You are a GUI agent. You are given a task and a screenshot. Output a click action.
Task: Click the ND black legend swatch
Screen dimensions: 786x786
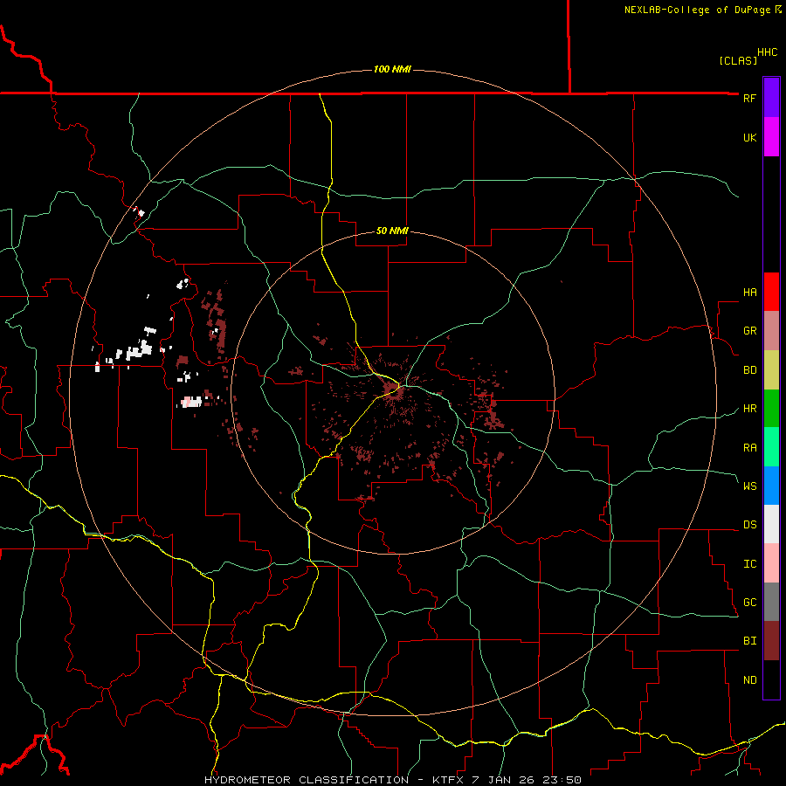pos(771,679)
